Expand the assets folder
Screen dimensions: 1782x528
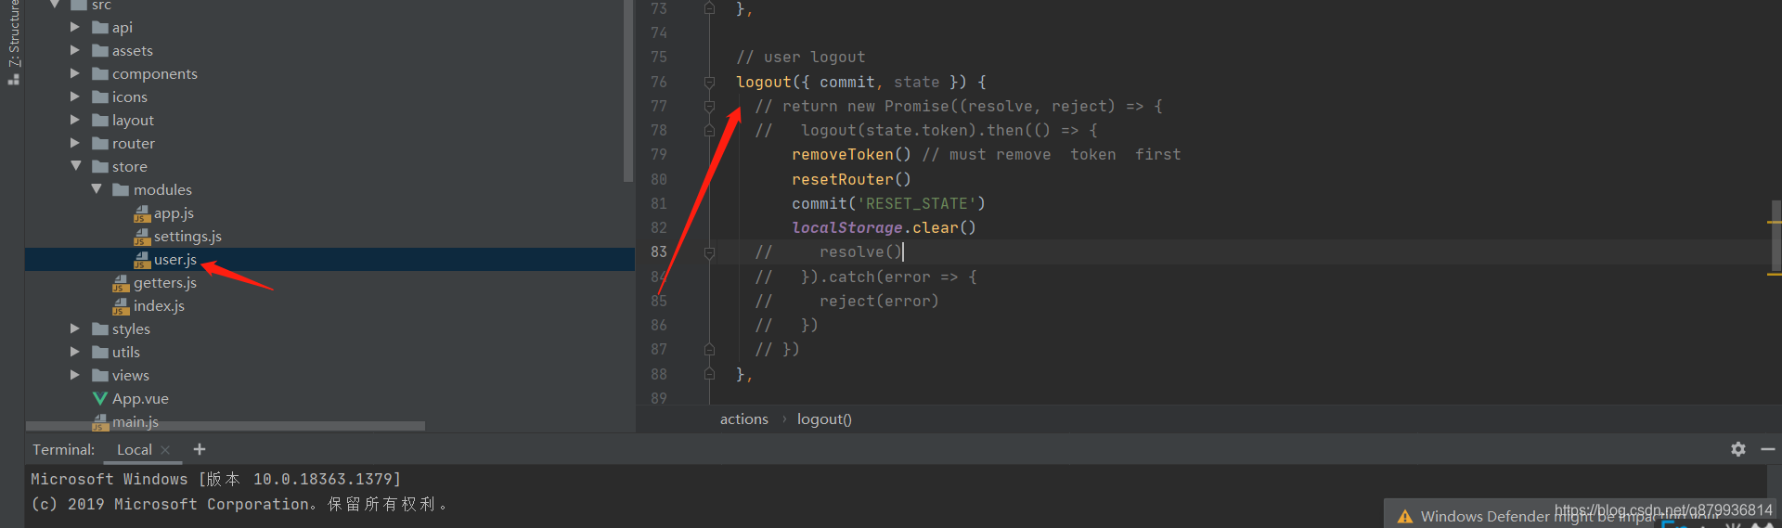tap(75, 50)
